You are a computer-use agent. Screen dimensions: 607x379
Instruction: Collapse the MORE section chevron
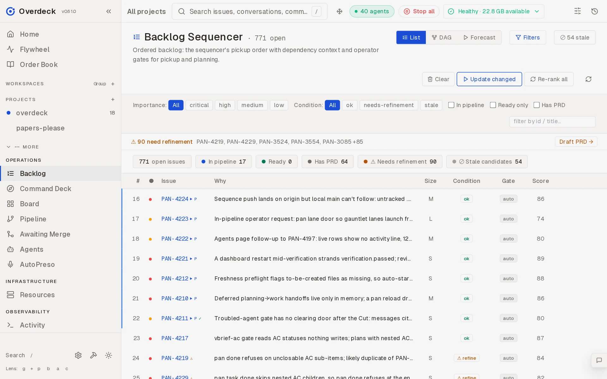click(9, 147)
